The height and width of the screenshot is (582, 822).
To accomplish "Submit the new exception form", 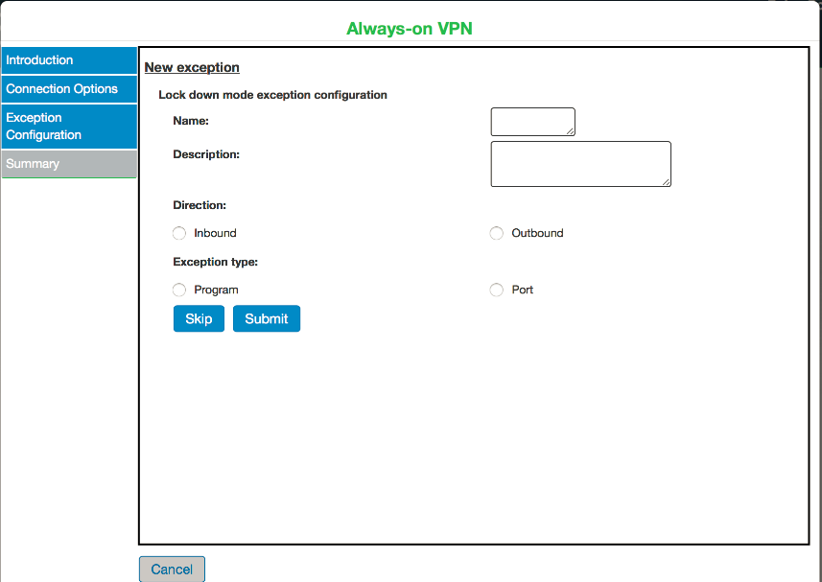I will pos(267,318).
